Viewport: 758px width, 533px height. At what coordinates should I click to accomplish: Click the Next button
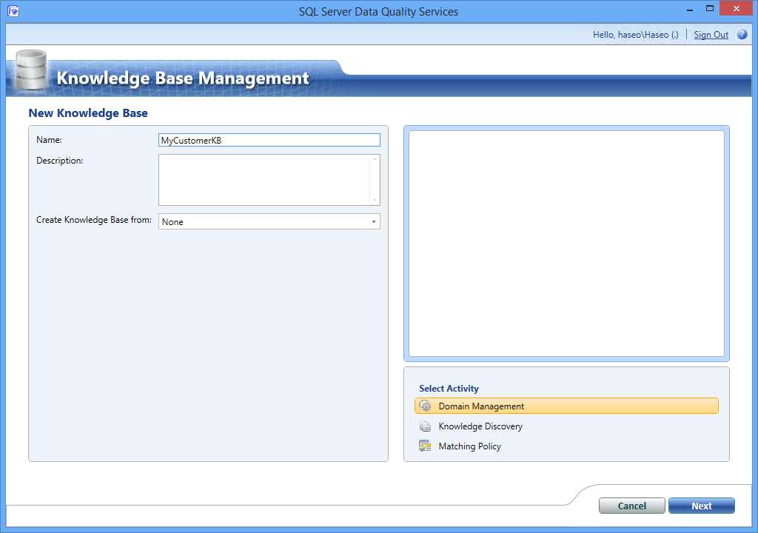(x=702, y=506)
